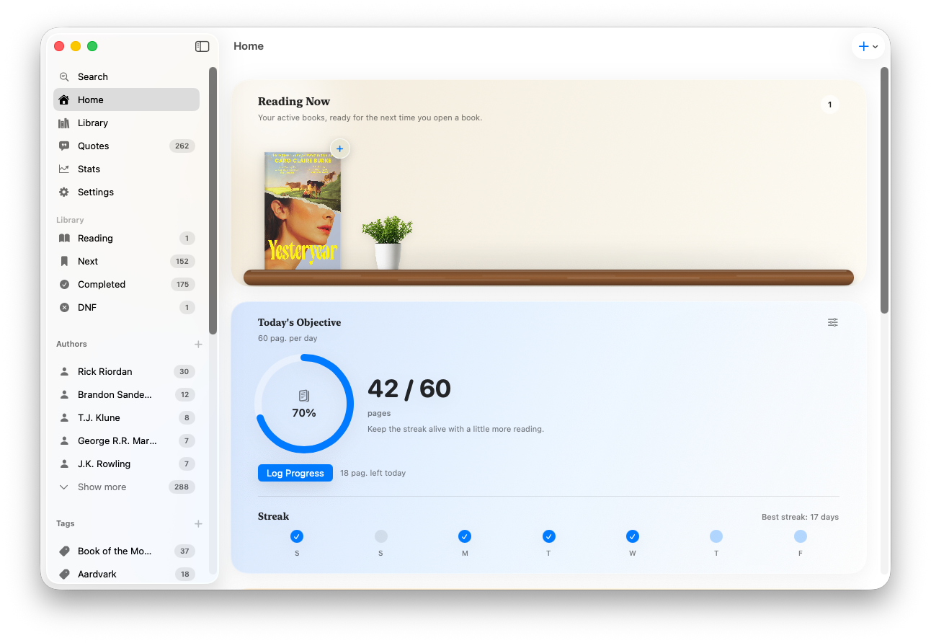Click the DNF cross icon
This screenshot has width=931, height=643.
pos(64,307)
